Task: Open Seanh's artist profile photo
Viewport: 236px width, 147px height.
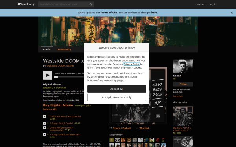Action: tap(183, 66)
